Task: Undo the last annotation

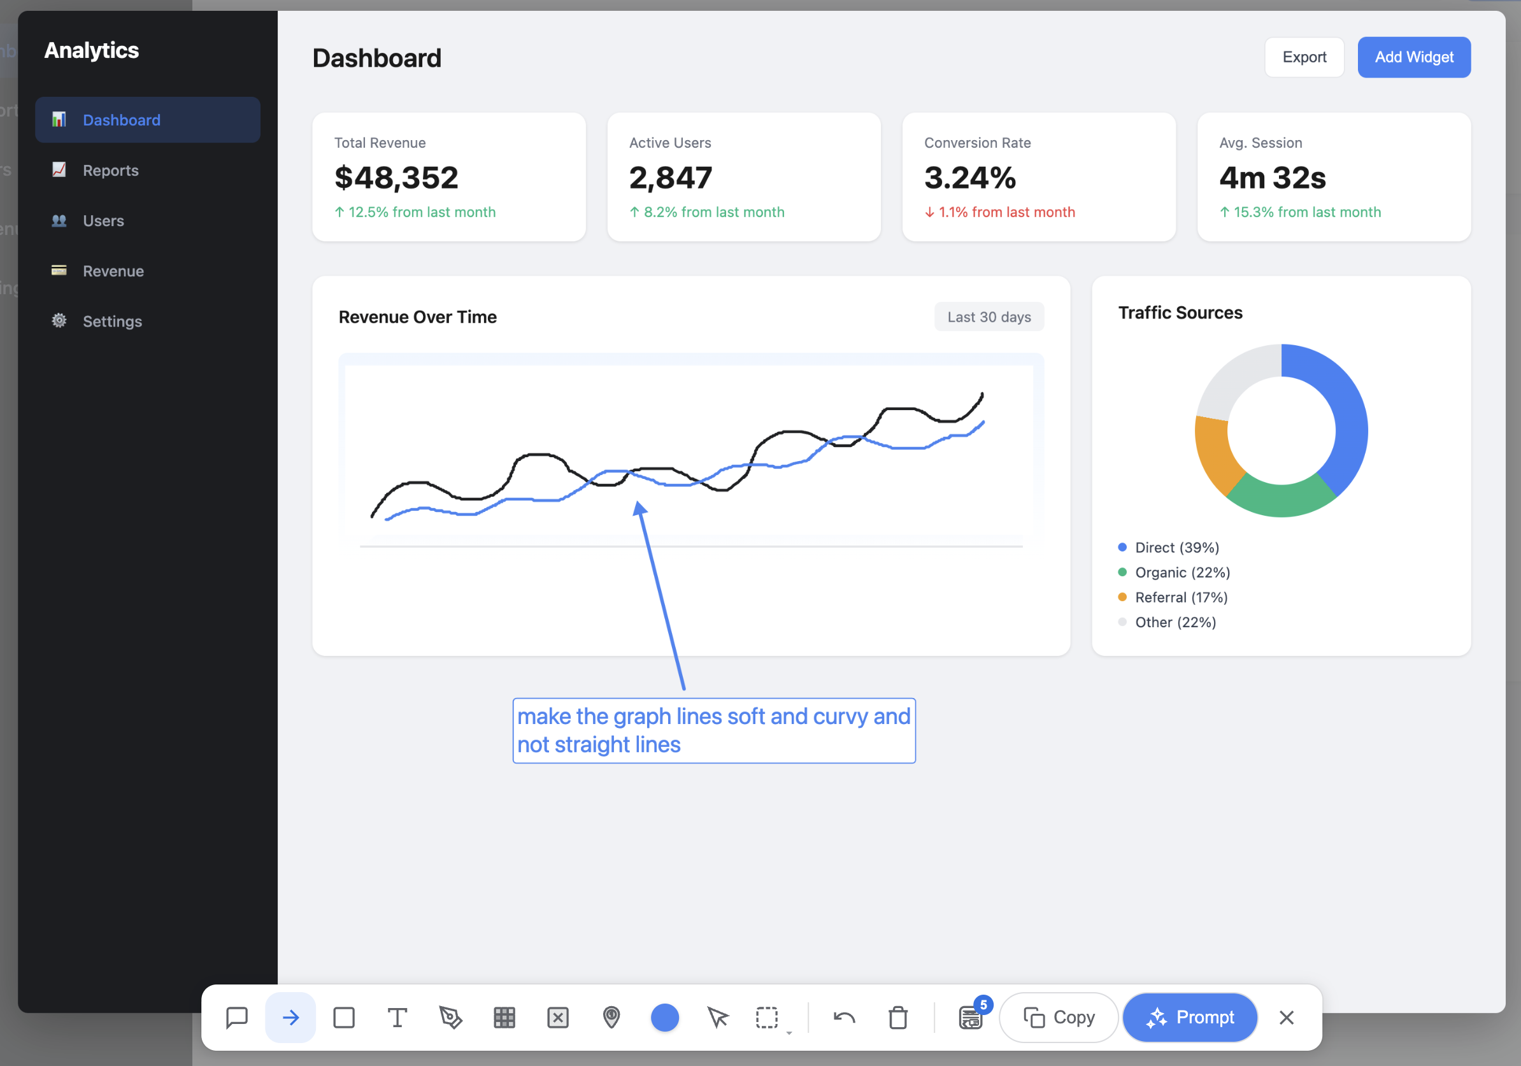Action: coord(844,1018)
